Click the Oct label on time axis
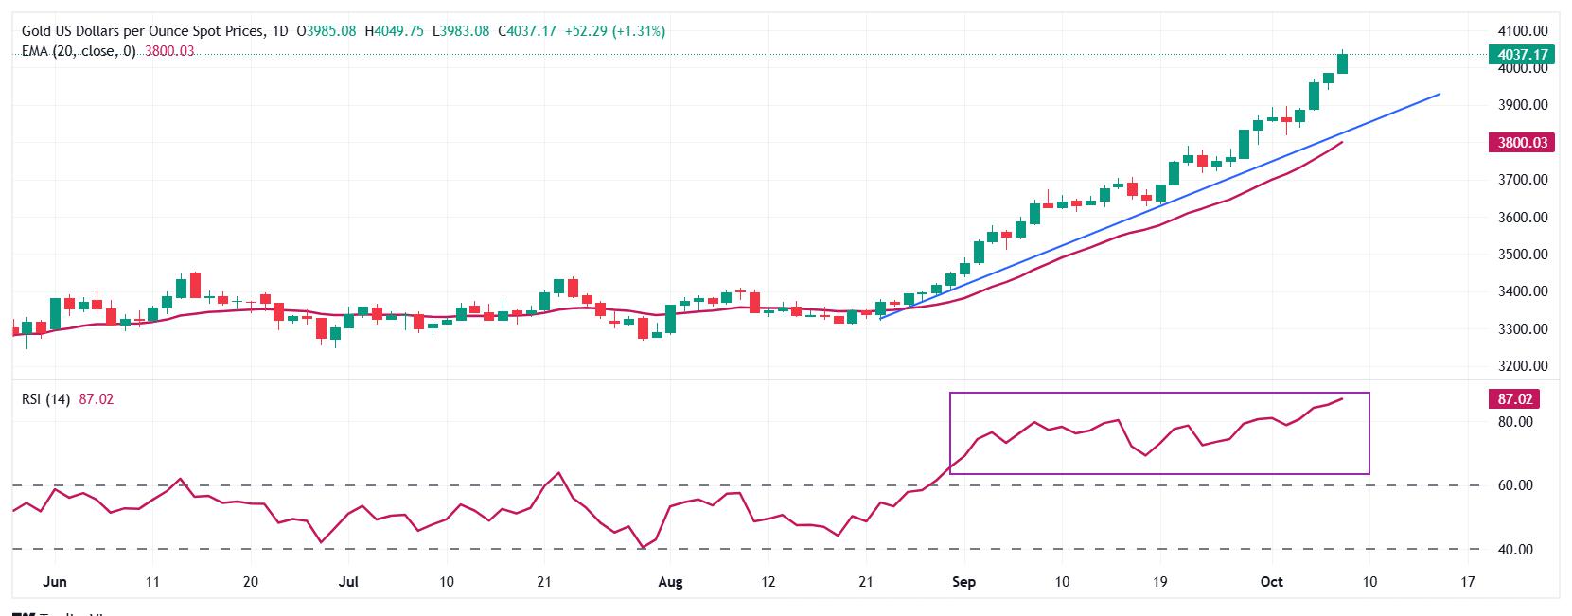The width and height of the screenshot is (1572, 616). click(x=1272, y=582)
